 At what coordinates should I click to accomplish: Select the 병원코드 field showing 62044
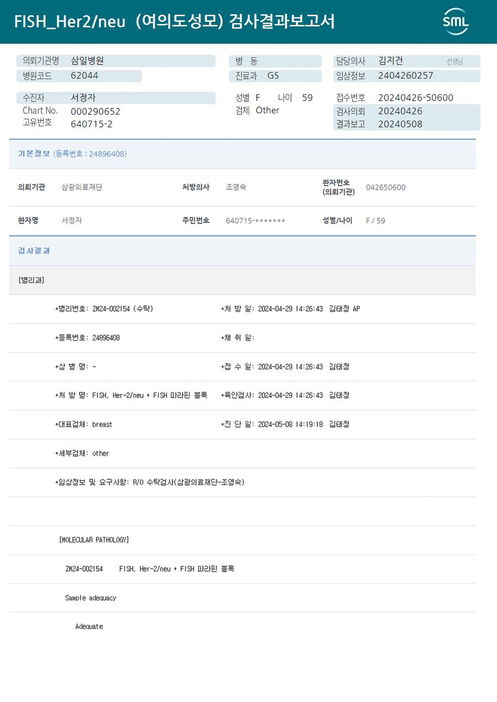[79, 76]
